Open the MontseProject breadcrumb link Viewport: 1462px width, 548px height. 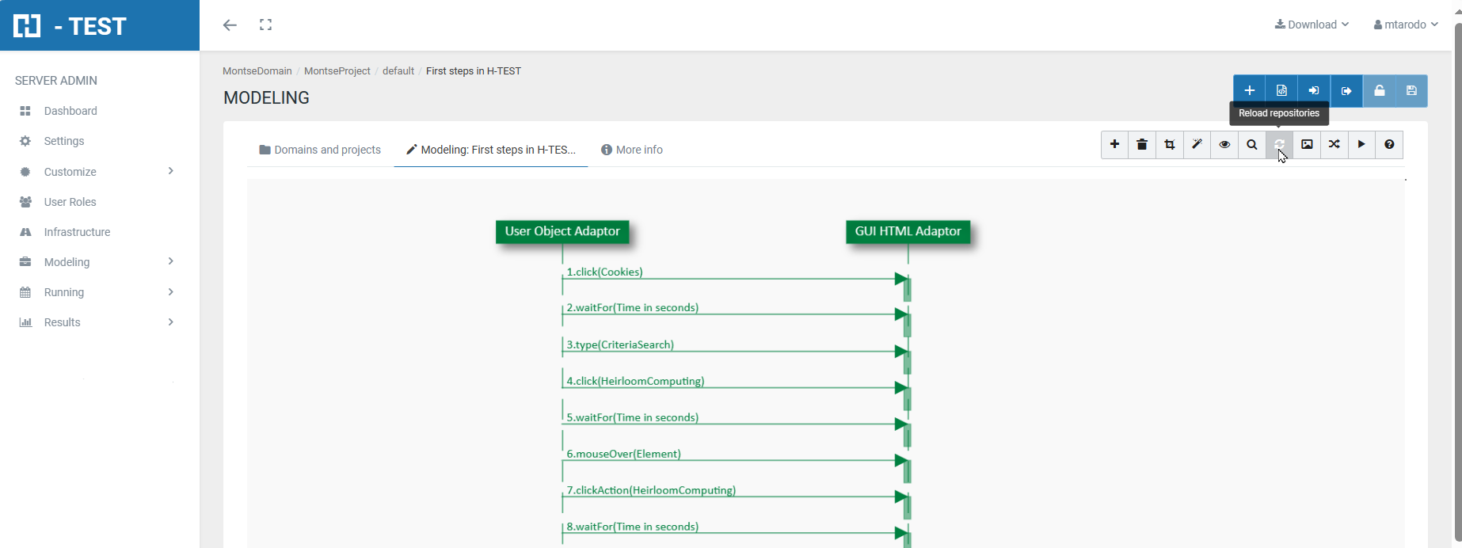(337, 71)
